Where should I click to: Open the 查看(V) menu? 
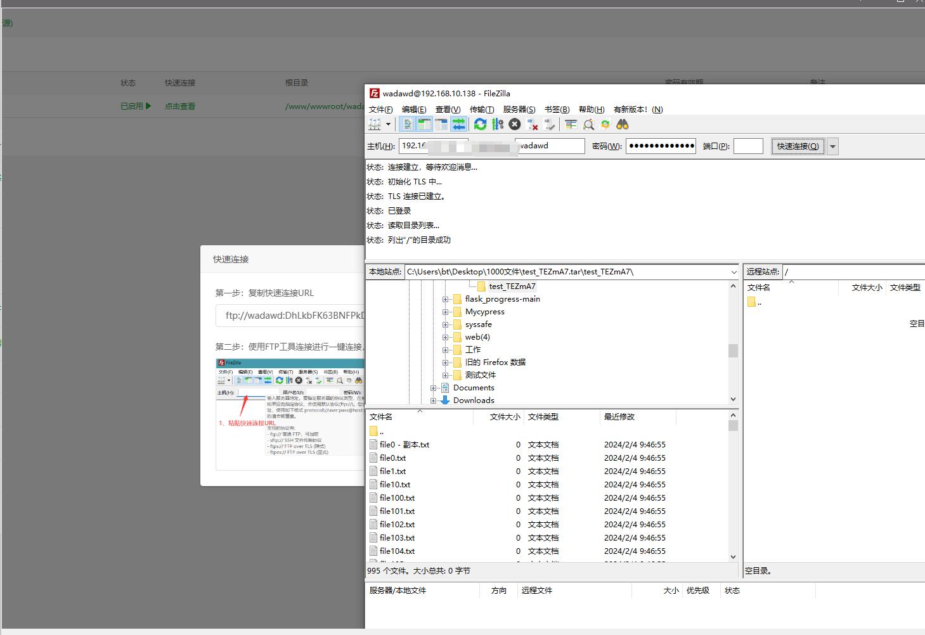tap(448, 109)
